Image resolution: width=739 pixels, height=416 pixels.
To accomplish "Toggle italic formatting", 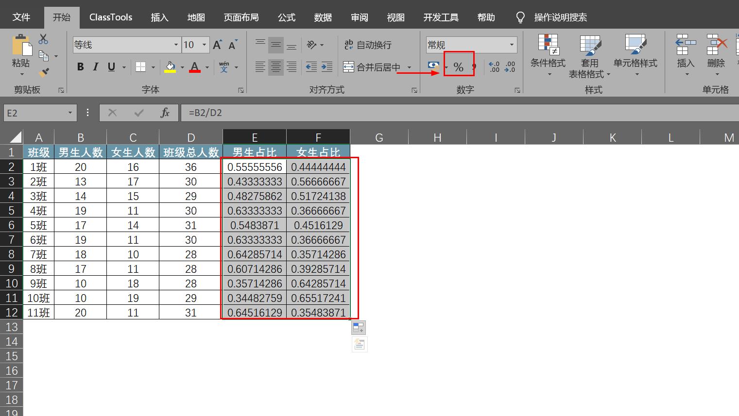I will click(x=95, y=67).
